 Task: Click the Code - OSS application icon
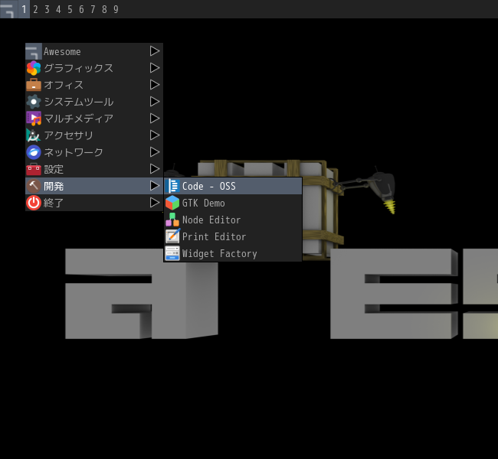tap(172, 186)
